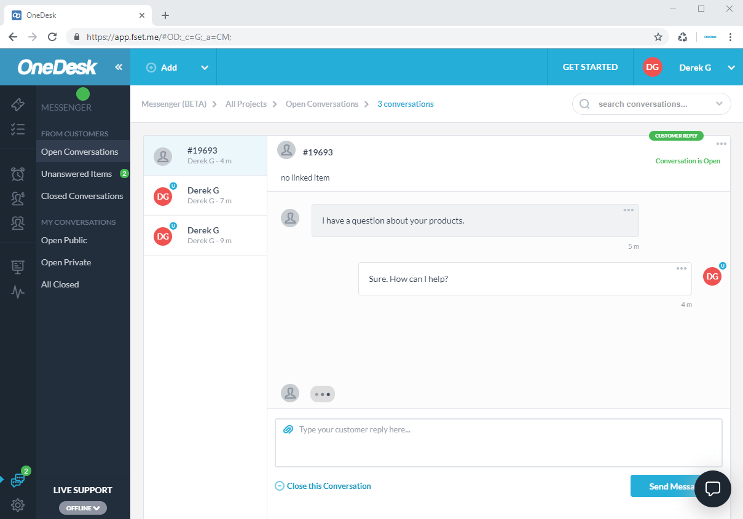Open Derek G conversation from 7 m
Image resolution: width=743 pixels, height=519 pixels.
pyautogui.click(x=205, y=195)
